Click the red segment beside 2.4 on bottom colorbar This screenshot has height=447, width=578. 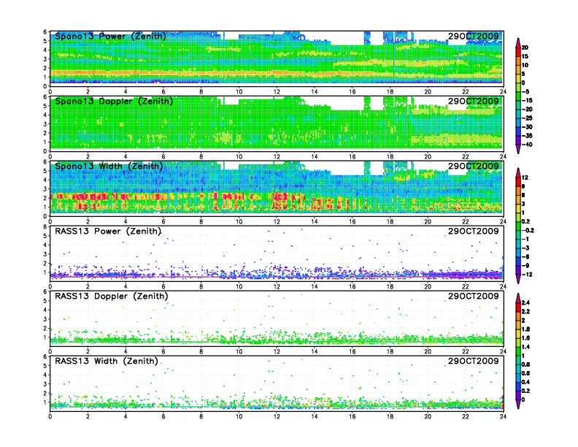518,307
